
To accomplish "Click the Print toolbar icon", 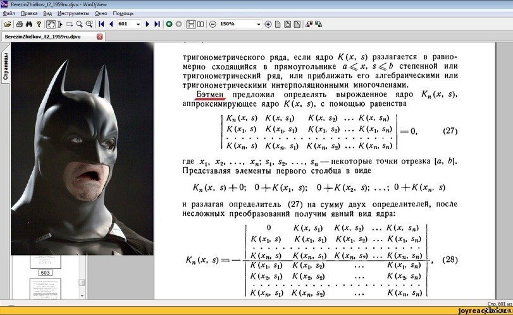I will 20,24.
